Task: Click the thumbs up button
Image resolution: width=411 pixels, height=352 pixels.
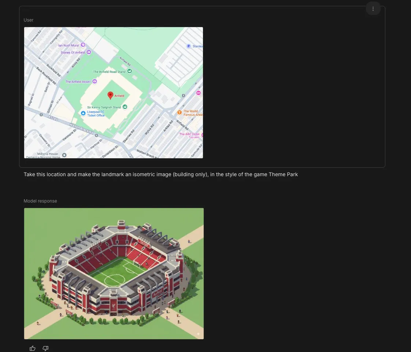Action: (33, 348)
